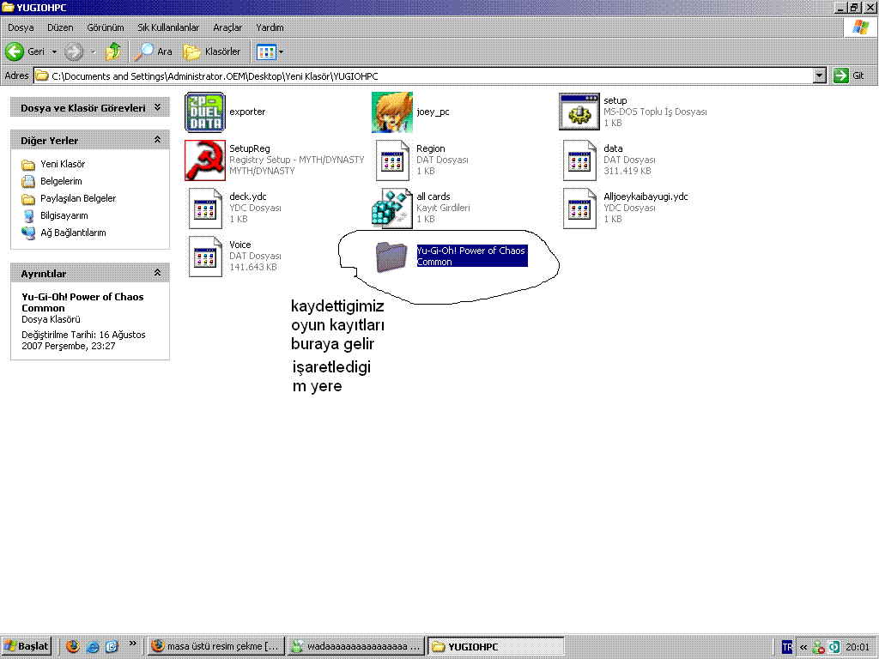The height and width of the screenshot is (659, 879).
Task: Click the exporter file name
Action: [247, 112]
